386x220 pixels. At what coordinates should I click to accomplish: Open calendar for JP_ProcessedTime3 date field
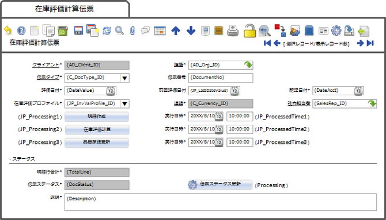pyautogui.click(x=219, y=142)
